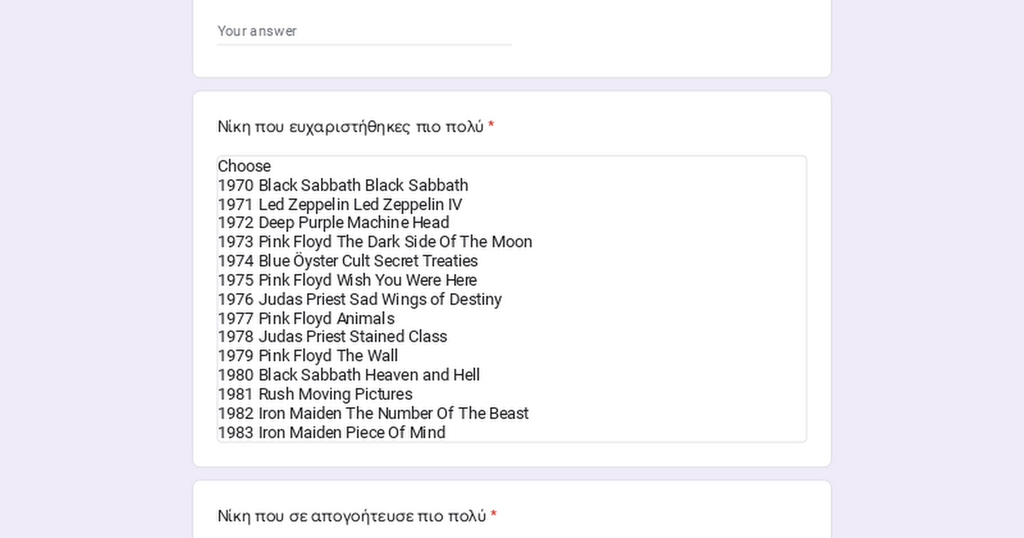Pick 1972 Deep Purple Machine Head
This screenshot has width=1024, height=538.
pos(333,223)
